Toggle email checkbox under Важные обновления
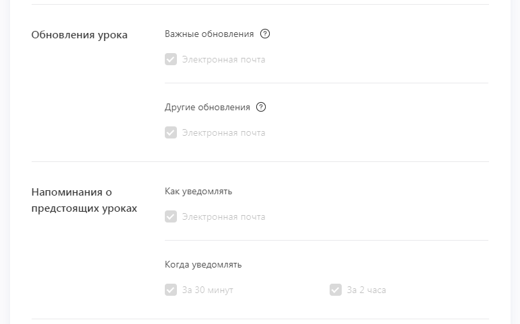This screenshot has width=520, height=324. tap(171, 59)
